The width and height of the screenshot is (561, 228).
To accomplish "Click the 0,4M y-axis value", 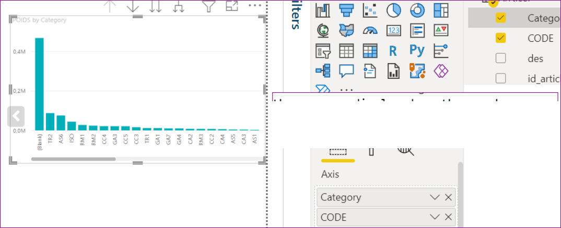I will (19, 52).
